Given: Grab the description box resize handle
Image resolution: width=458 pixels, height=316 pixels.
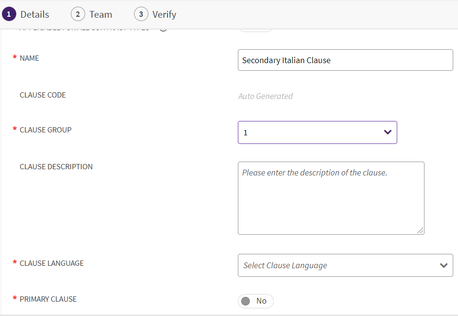Looking at the screenshot, I should point(420,230).
